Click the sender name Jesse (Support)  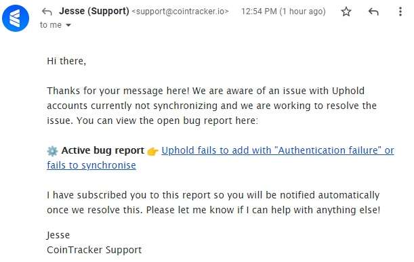pyautogui.click(x=94, y=11)
